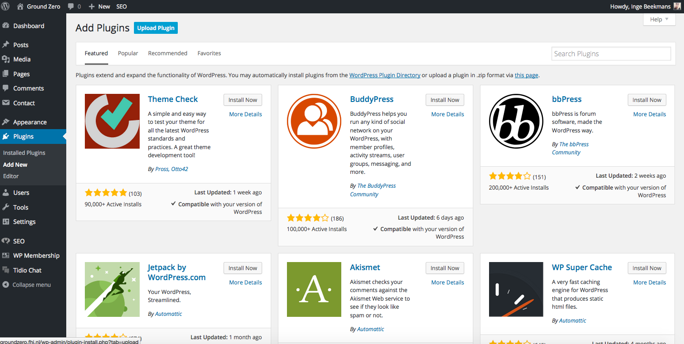Click the BuddyPress plugin logo
The image size is (684, 344).
(x=314, y=121)
